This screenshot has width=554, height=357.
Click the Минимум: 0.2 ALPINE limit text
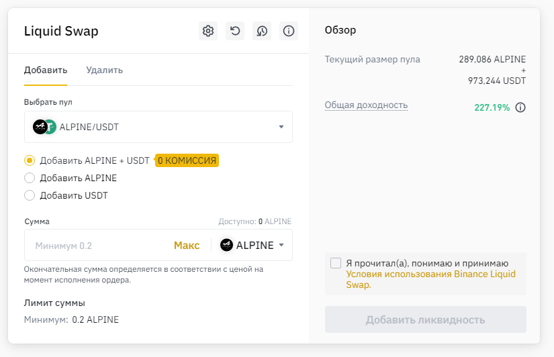pos(71,319)
